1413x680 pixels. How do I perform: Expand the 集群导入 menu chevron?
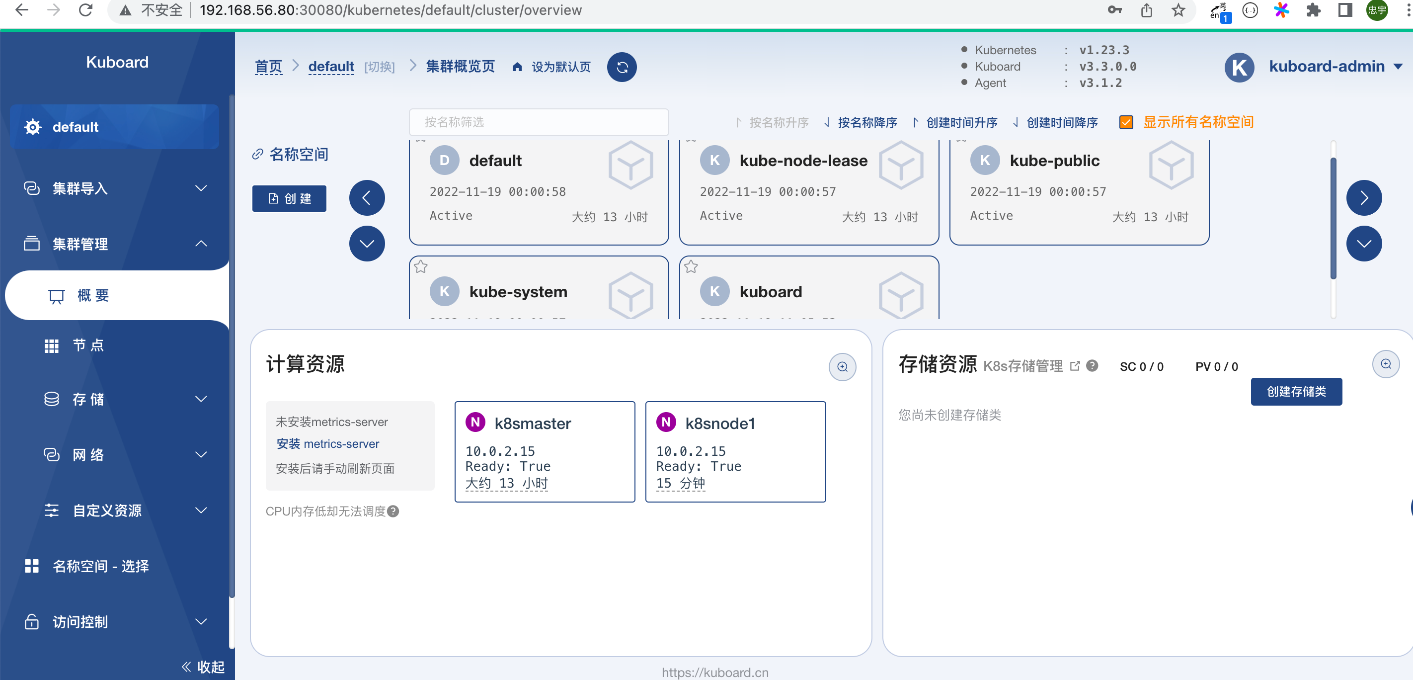coord(201,188)
